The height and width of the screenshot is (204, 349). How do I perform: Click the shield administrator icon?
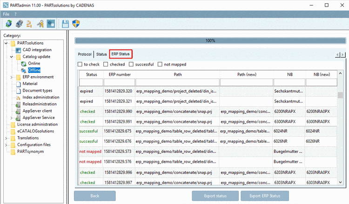[x=76, y=24]
